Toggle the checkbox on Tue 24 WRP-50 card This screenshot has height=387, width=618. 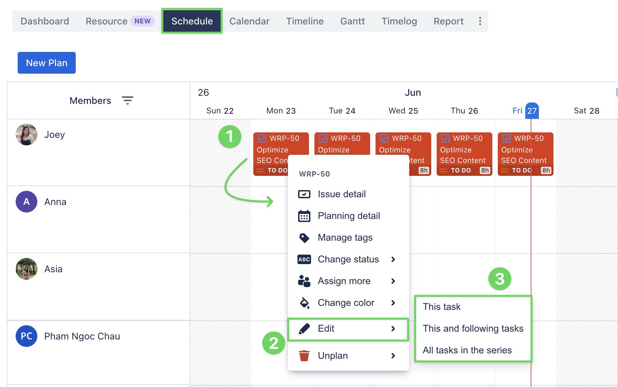pos(323,139)
